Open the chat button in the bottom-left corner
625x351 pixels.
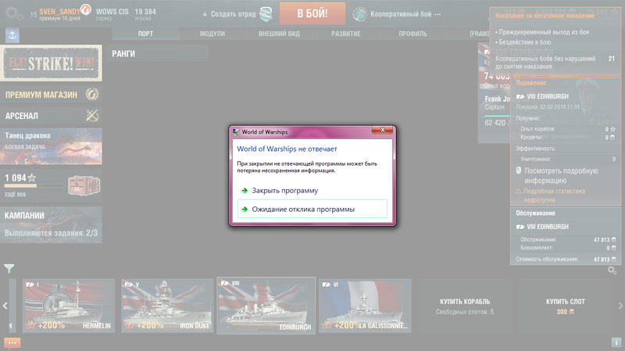click(12, 342)
